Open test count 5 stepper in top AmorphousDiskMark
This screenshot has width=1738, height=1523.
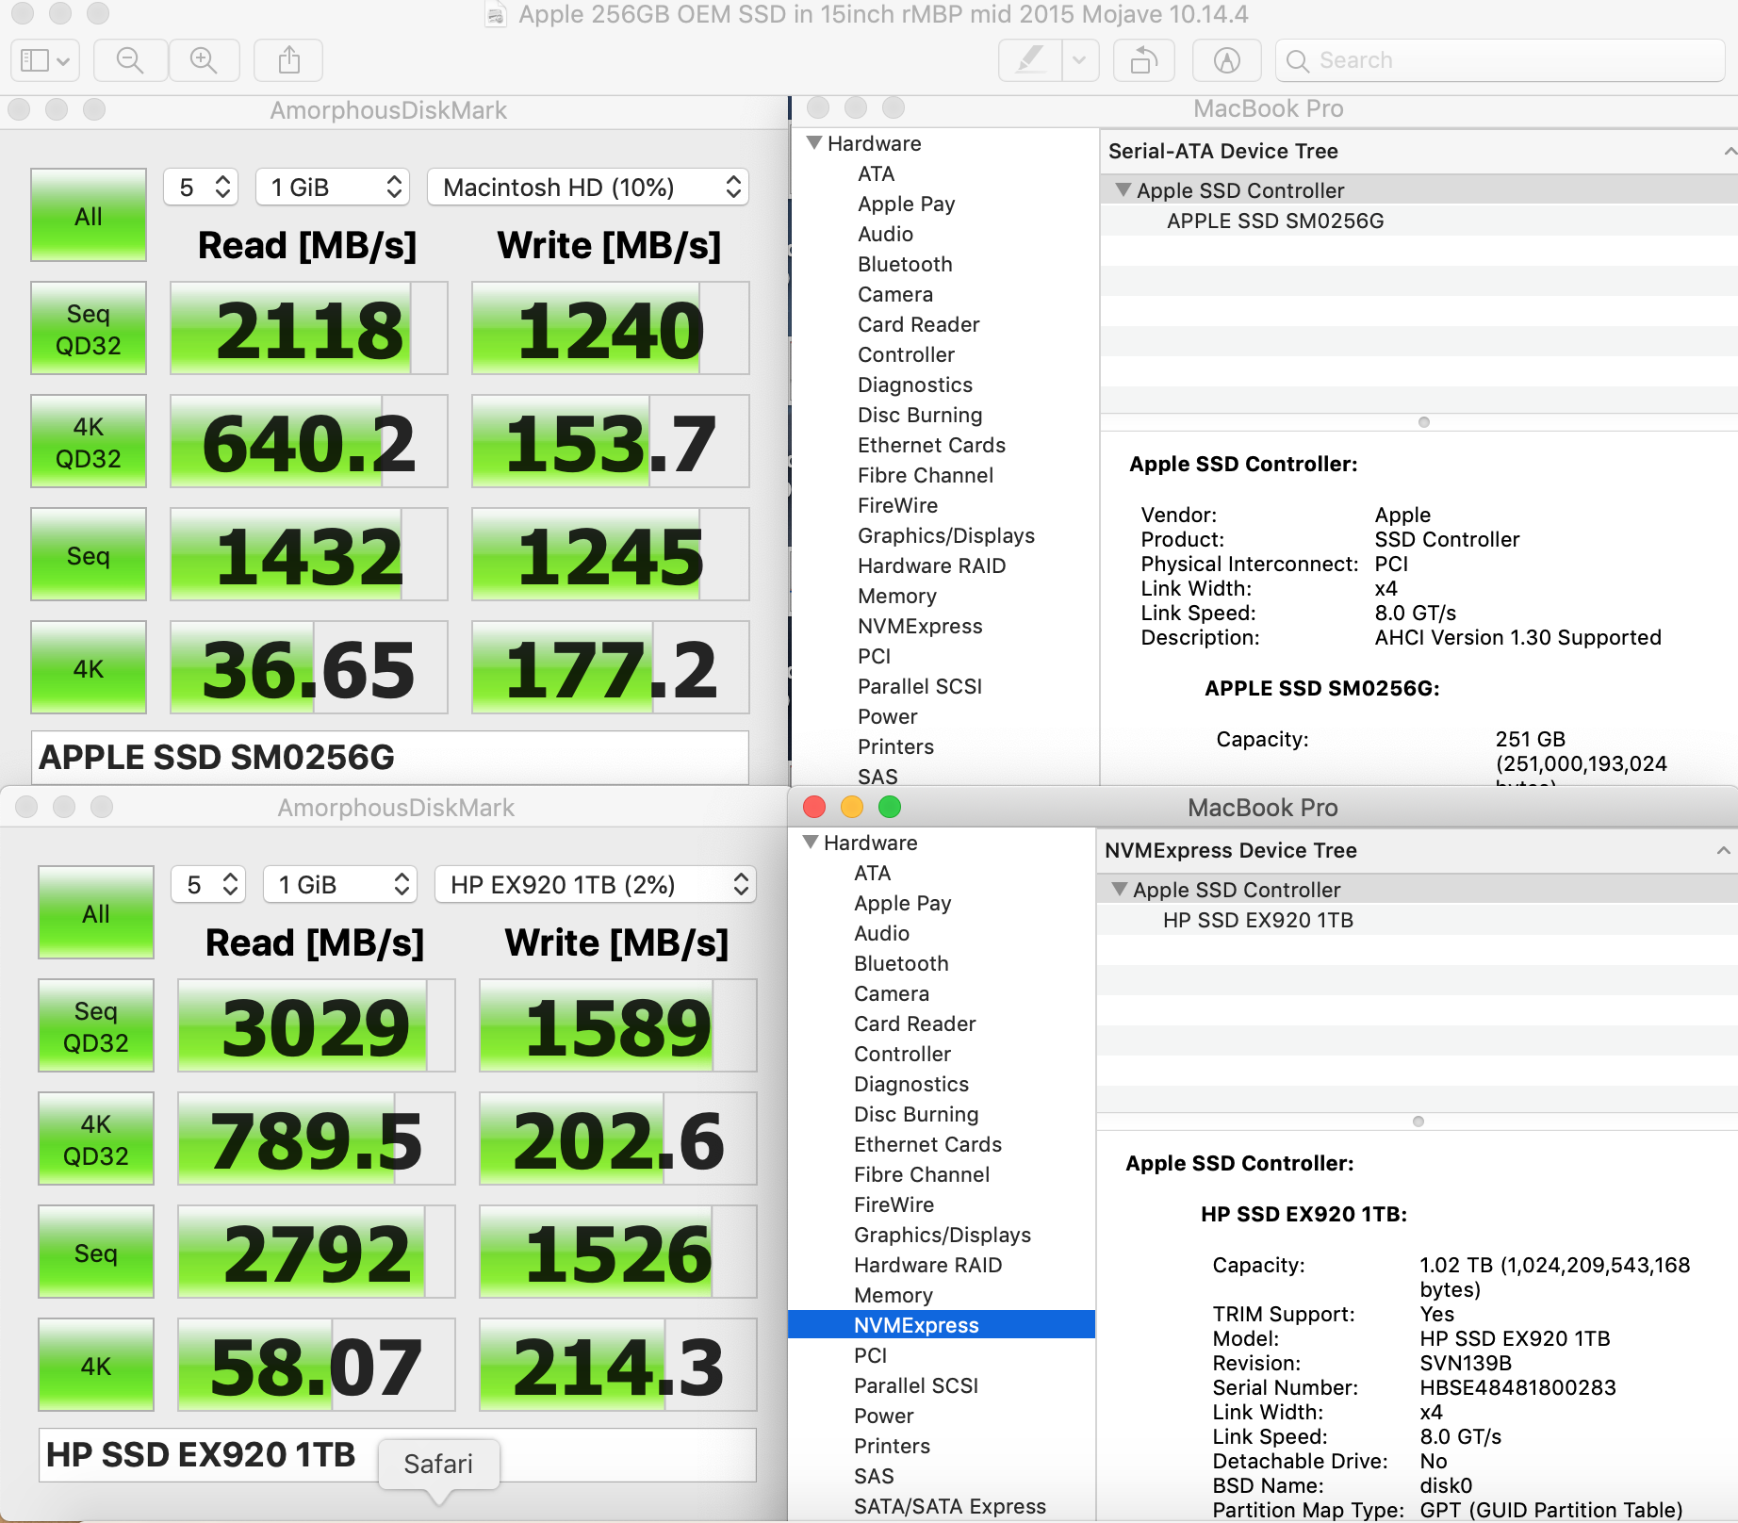201,187
